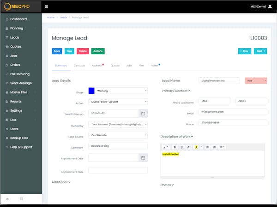Follow the Home breadcrumb link
Image resolution: width=277 pixels, height=207 pixels.
click(51, 17)
